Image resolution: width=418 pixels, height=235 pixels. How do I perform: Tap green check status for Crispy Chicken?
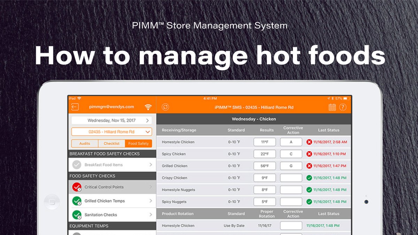pyautogui.click(x=309, y=178)
